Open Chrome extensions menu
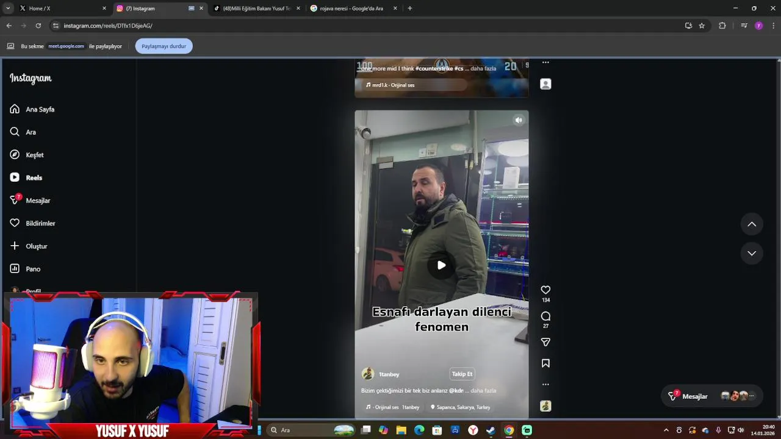 click(722, 26)
